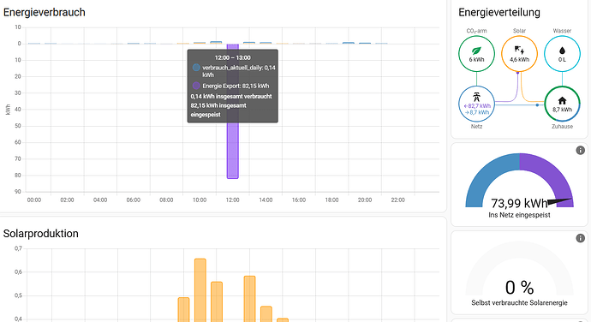
Task: Click the Zuhause house icon
Action: pos(562,100)
